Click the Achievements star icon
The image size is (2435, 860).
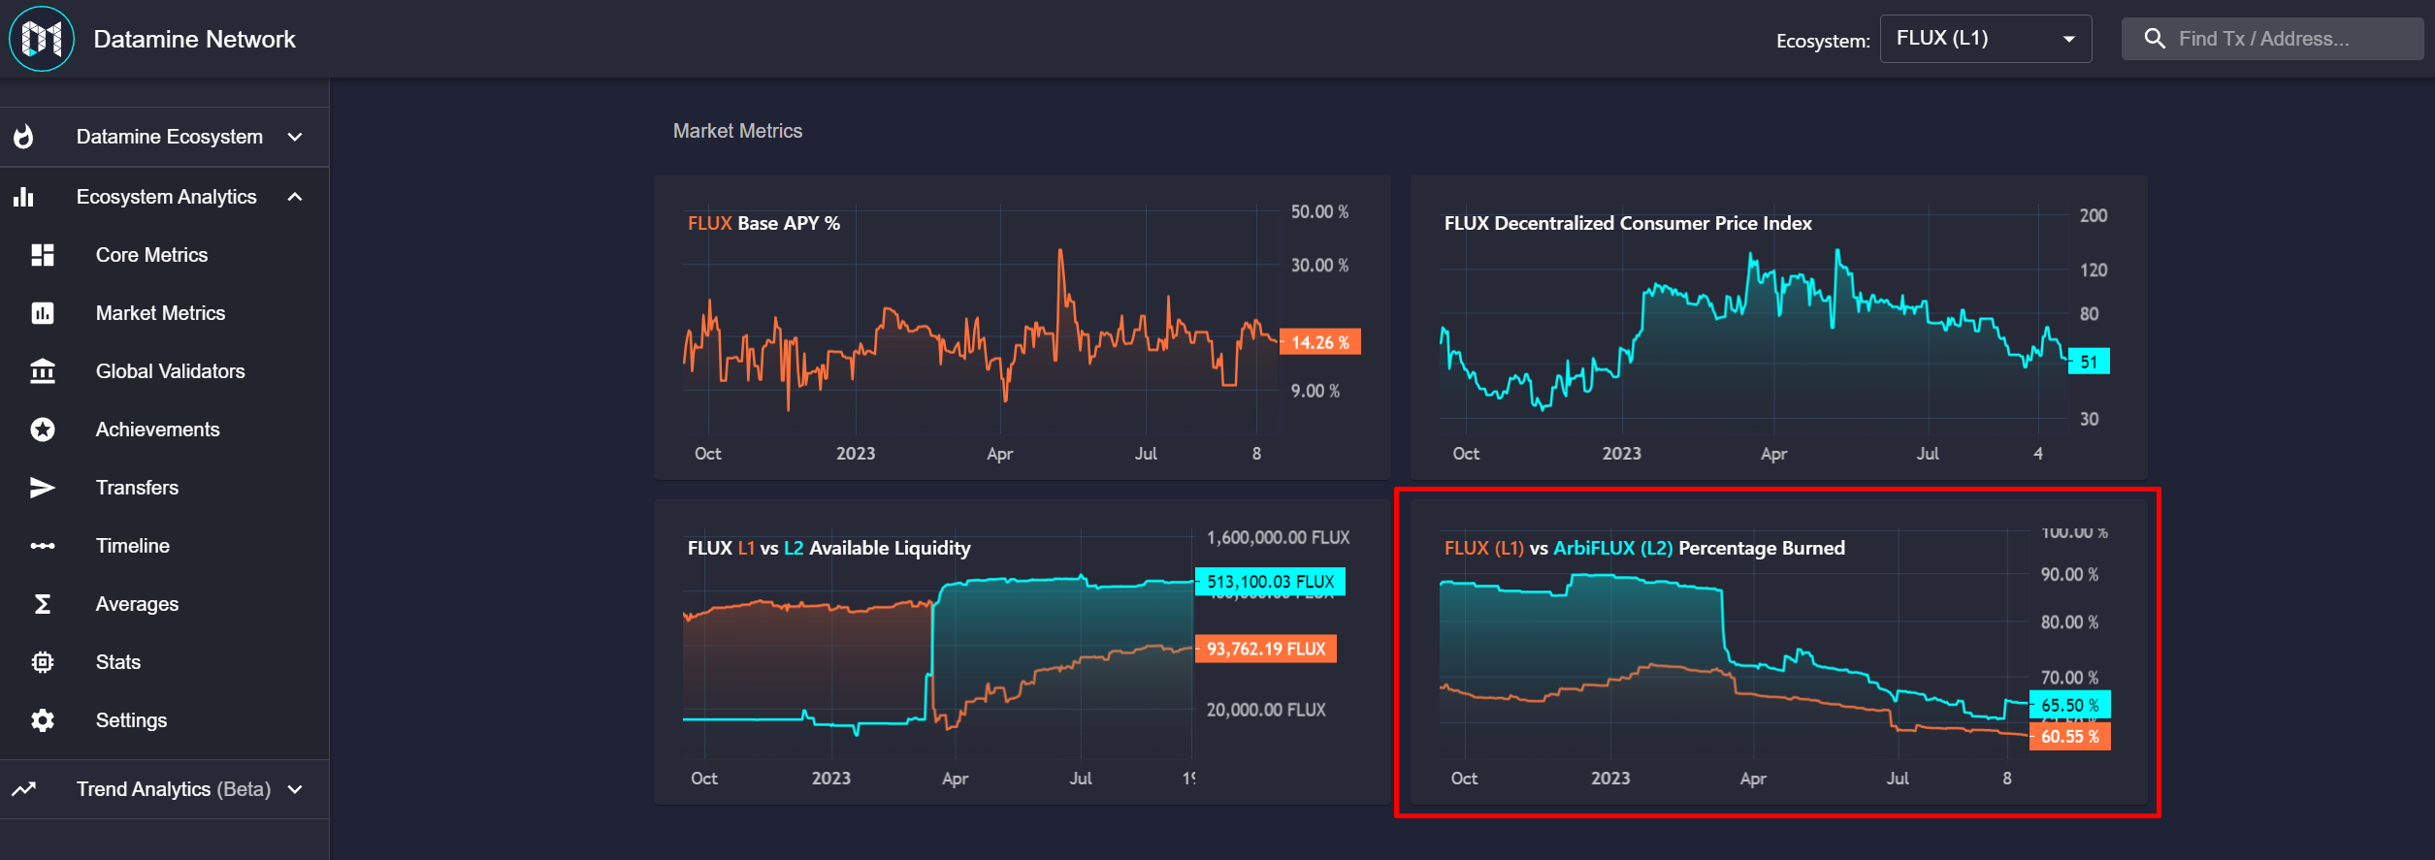click(x=43, y=430)
